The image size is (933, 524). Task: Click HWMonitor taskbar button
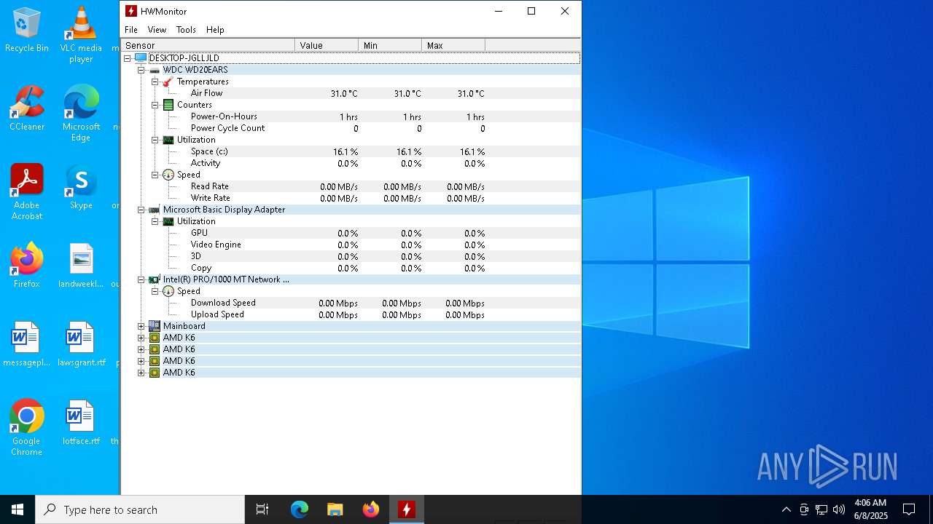click(407, 509)
